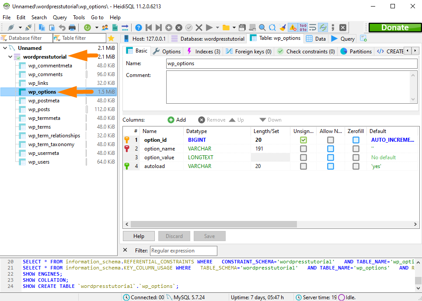422x301 pixels.
Task: Click the green refresh icon
Action: coord(87,28)
